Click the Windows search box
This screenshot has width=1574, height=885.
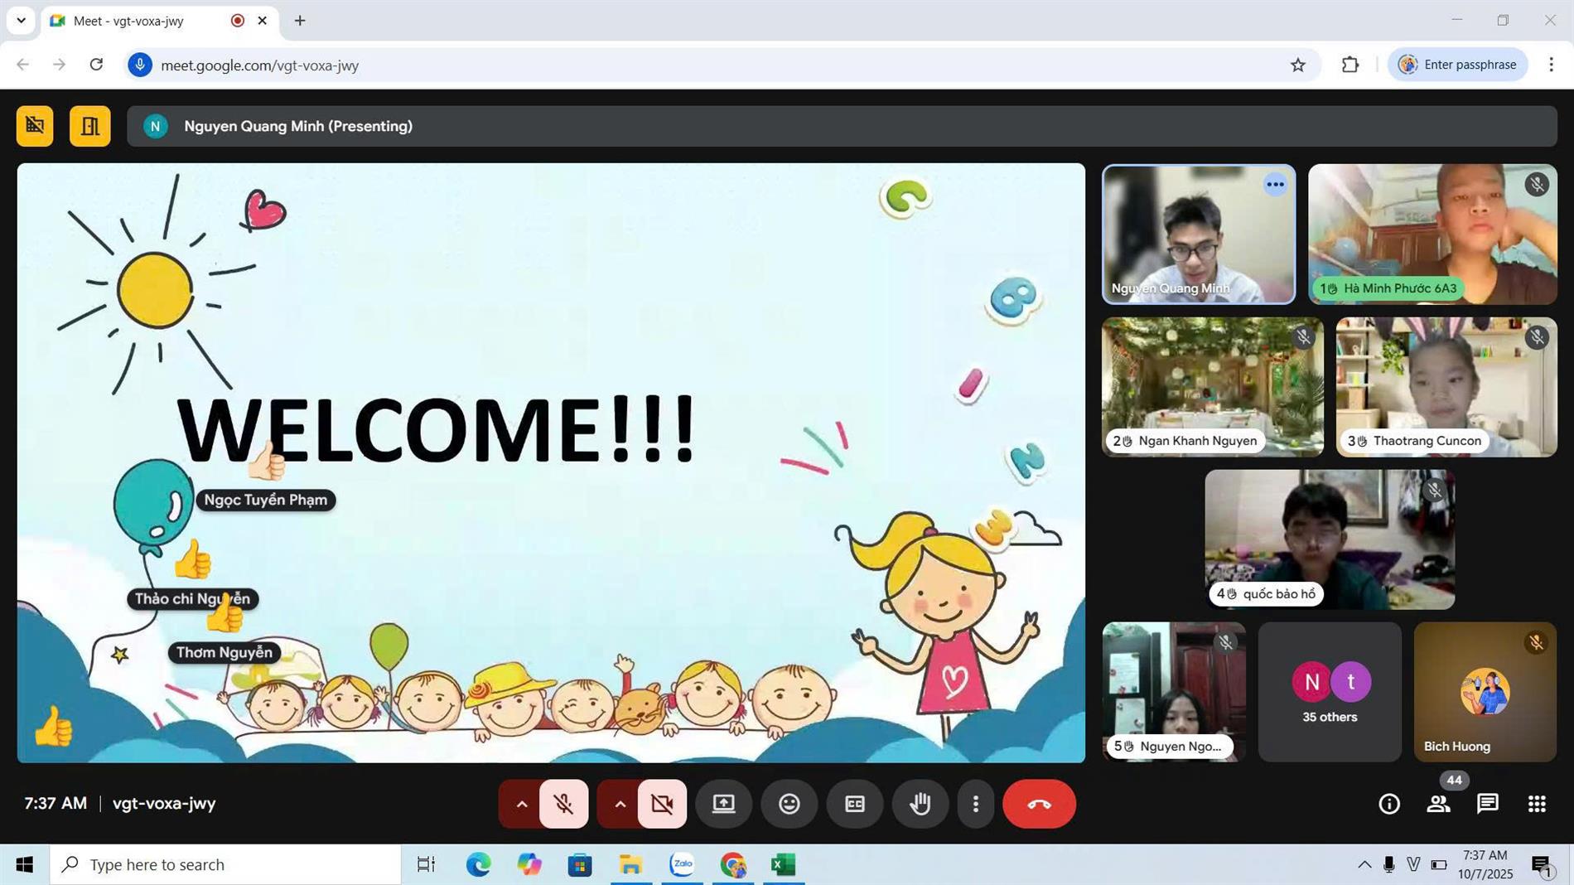[225, 864]
